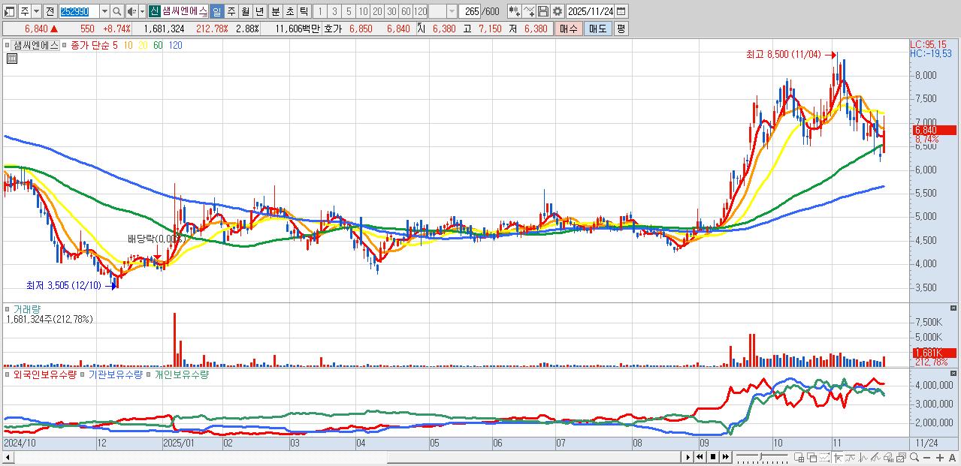Select the 30 interval tab
Viewport: 961px width, 466px height.
click(391, 11)
